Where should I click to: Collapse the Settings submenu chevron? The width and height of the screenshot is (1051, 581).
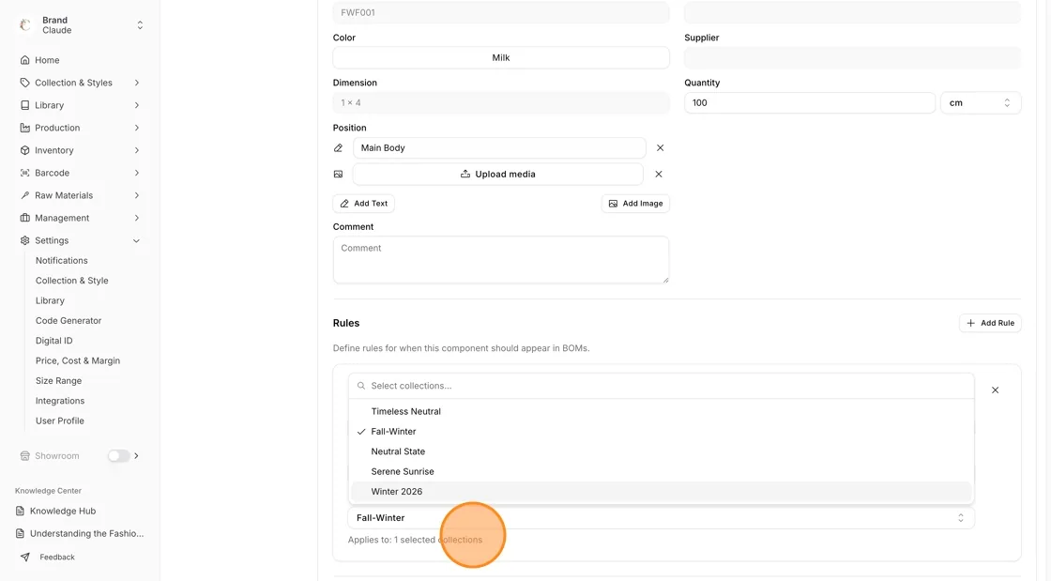(x=137, y=240)
